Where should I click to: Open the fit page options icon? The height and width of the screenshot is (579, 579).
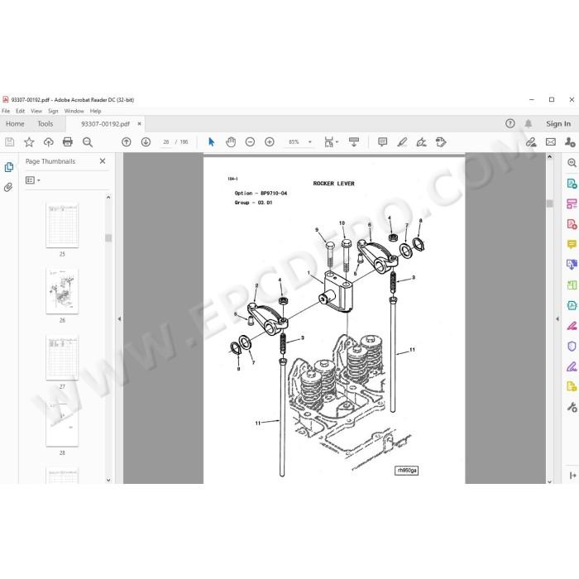(331, 141)
